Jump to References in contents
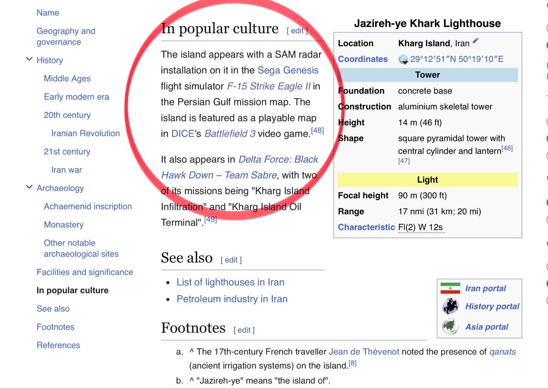The height and width of the screenshot is (389, 548). 58,345
